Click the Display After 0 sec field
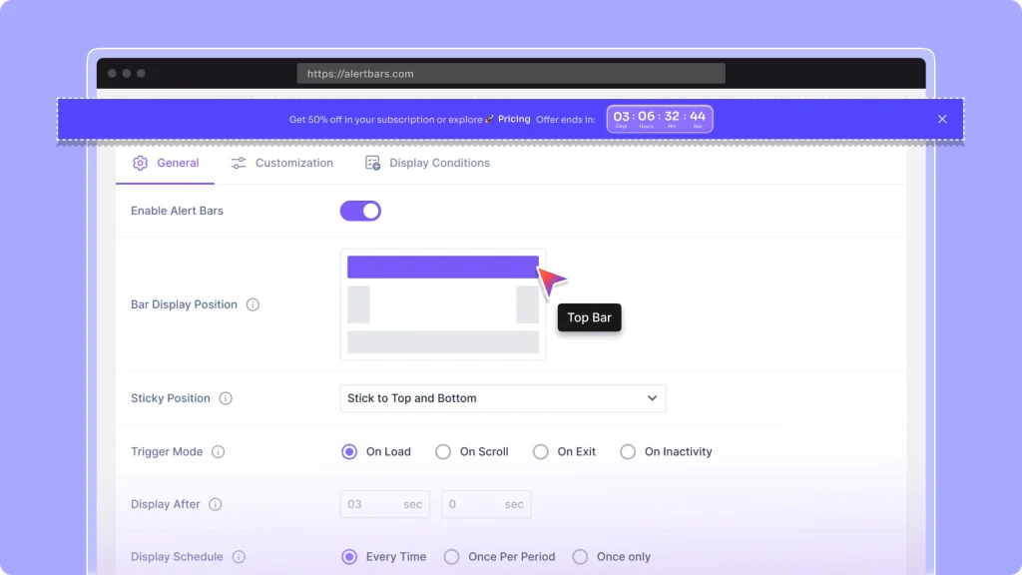The width and height of the screenshot is (1022, 575). click(x=486, y=504)
